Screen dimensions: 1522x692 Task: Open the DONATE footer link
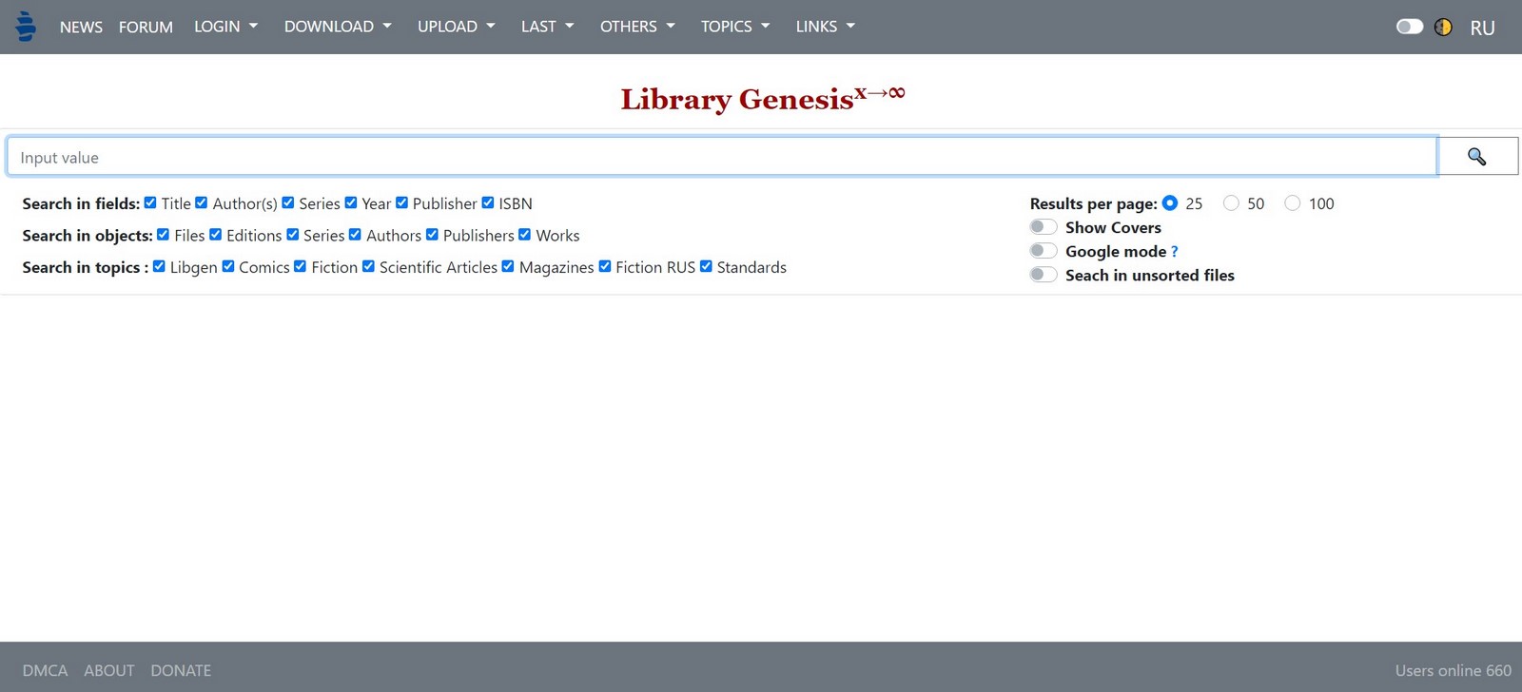click(x=181, y=670)
